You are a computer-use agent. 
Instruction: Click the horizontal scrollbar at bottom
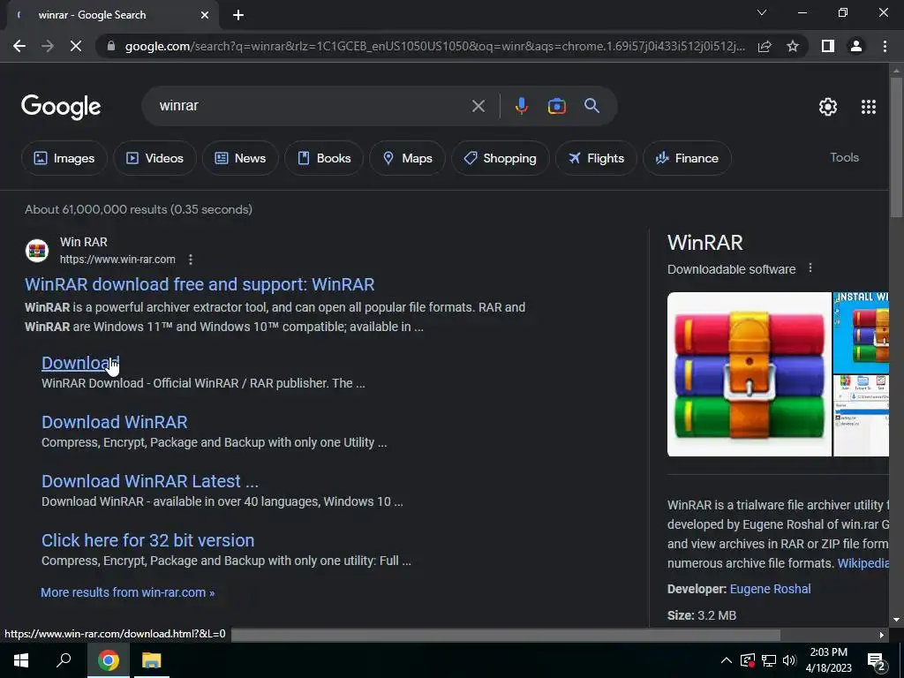tap(506, 635)
